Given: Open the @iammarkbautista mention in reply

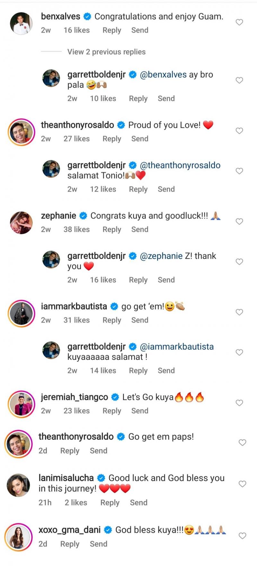Looking at the screenshot, I should point(177,347).
